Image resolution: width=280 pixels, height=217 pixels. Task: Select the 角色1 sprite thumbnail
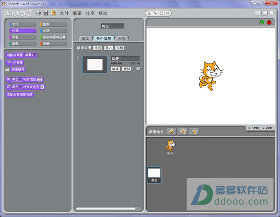(x=171, y=147)
